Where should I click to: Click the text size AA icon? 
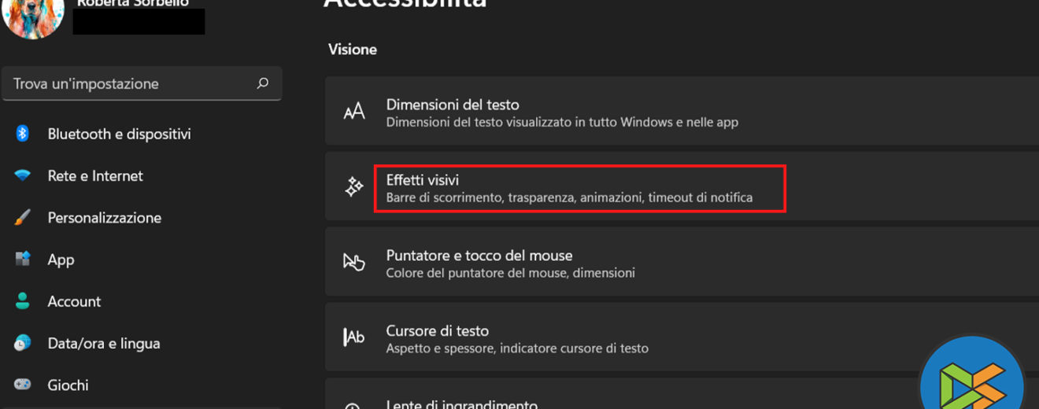(354, 112)
